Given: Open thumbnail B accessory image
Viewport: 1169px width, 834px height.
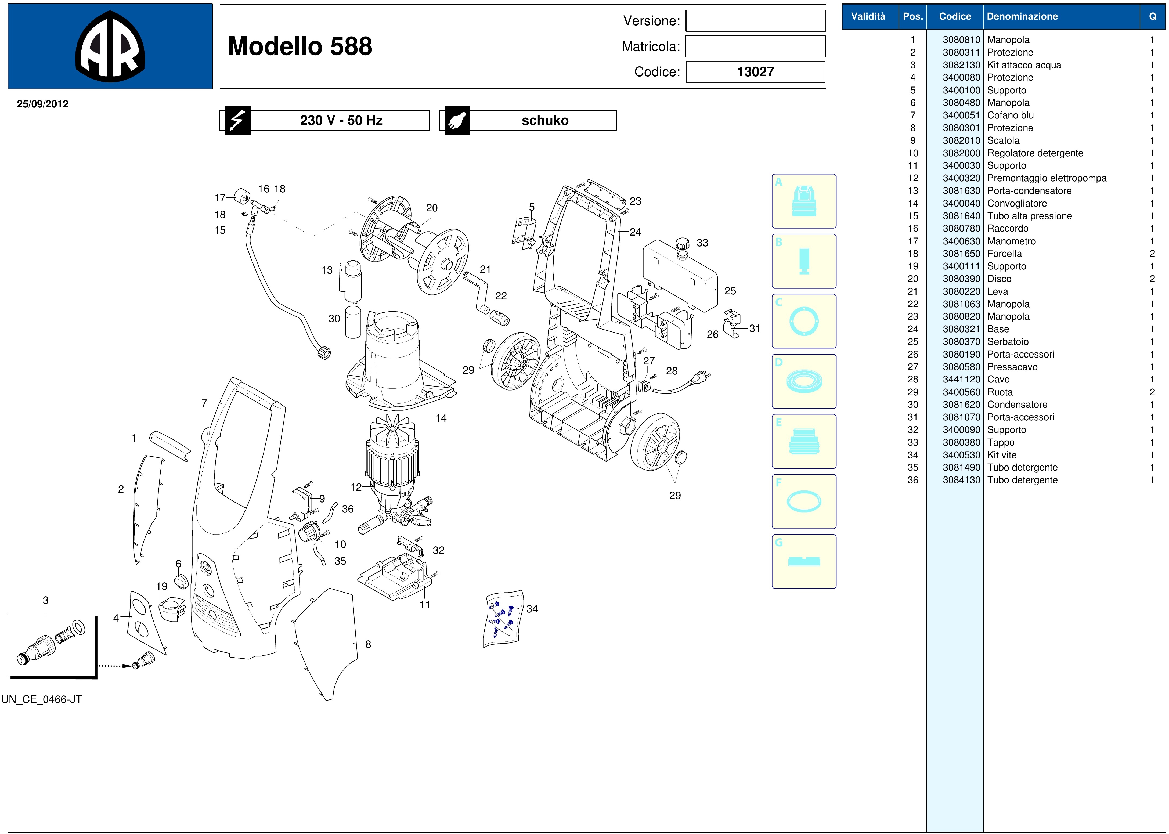Looking at the screenshot, I should click(804, 261).
